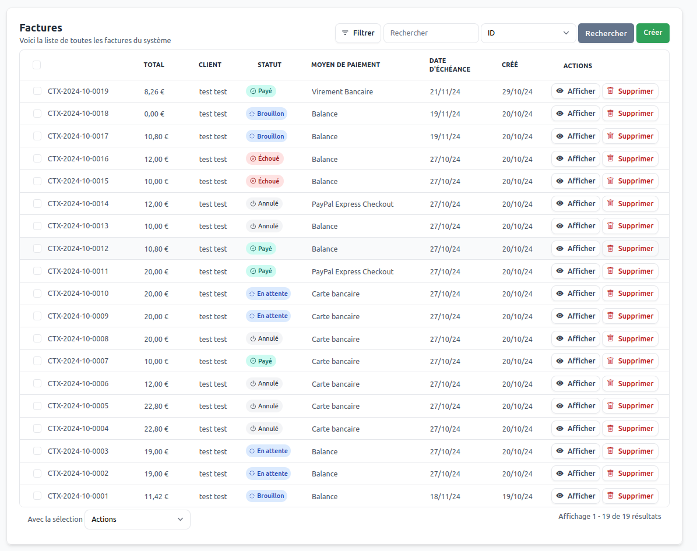Toggle the select-all checkbox in the table header

coord(37,65)
